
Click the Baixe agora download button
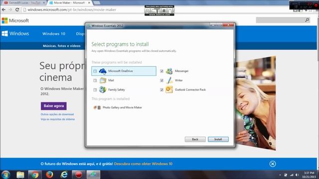(54, 106)
